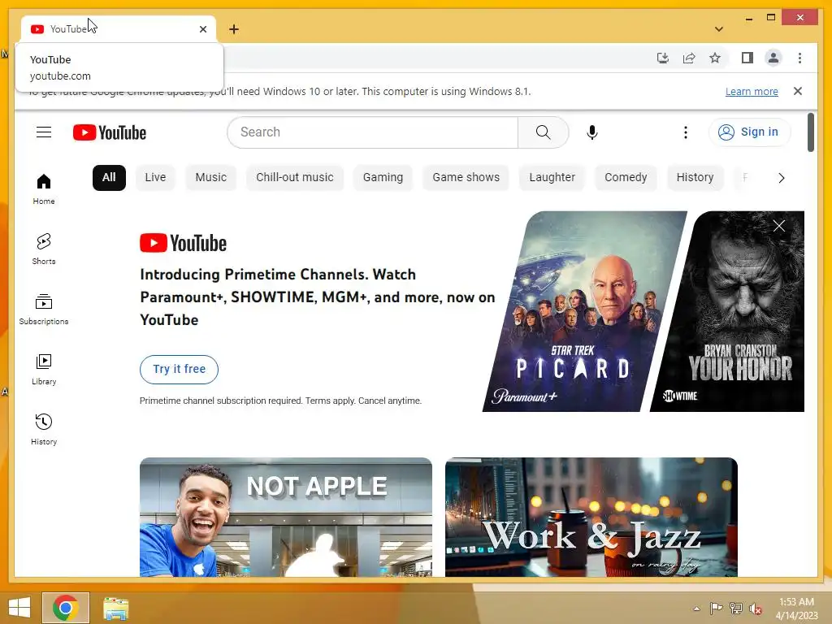Viewport: 832px width, 624px height.
Task: Toggle the Chrome side panel
Action: click(747, 58)
